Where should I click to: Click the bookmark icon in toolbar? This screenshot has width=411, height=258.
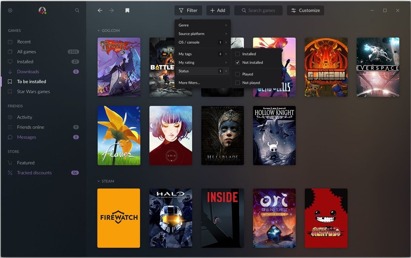(x=127, y=11)
